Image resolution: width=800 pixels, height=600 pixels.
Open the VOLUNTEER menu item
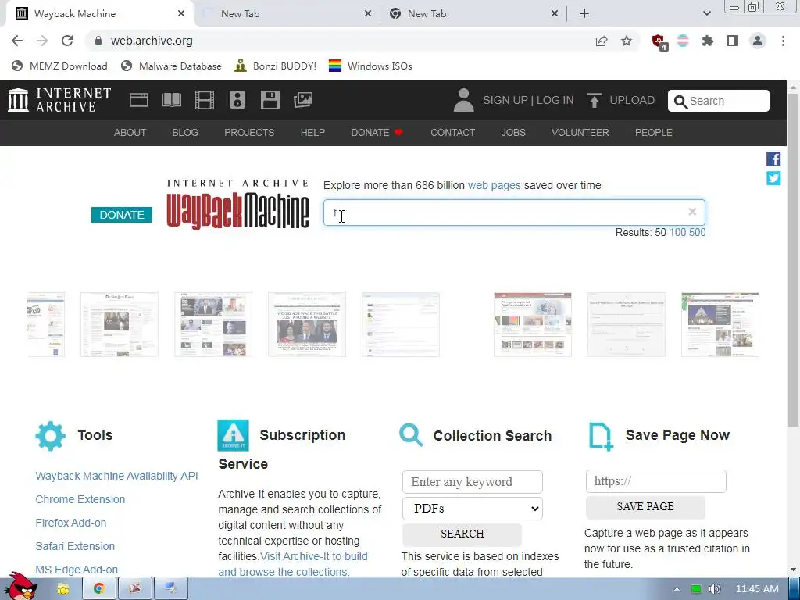580,133
